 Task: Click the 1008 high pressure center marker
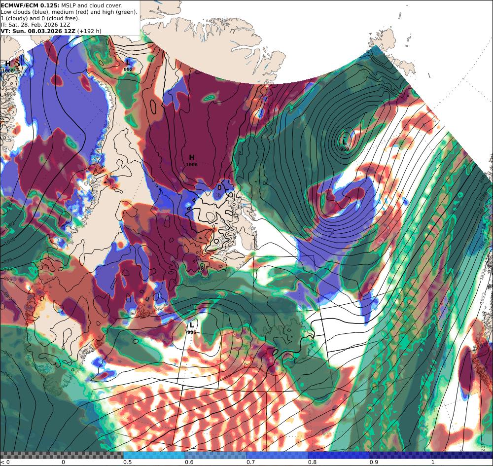8,67
